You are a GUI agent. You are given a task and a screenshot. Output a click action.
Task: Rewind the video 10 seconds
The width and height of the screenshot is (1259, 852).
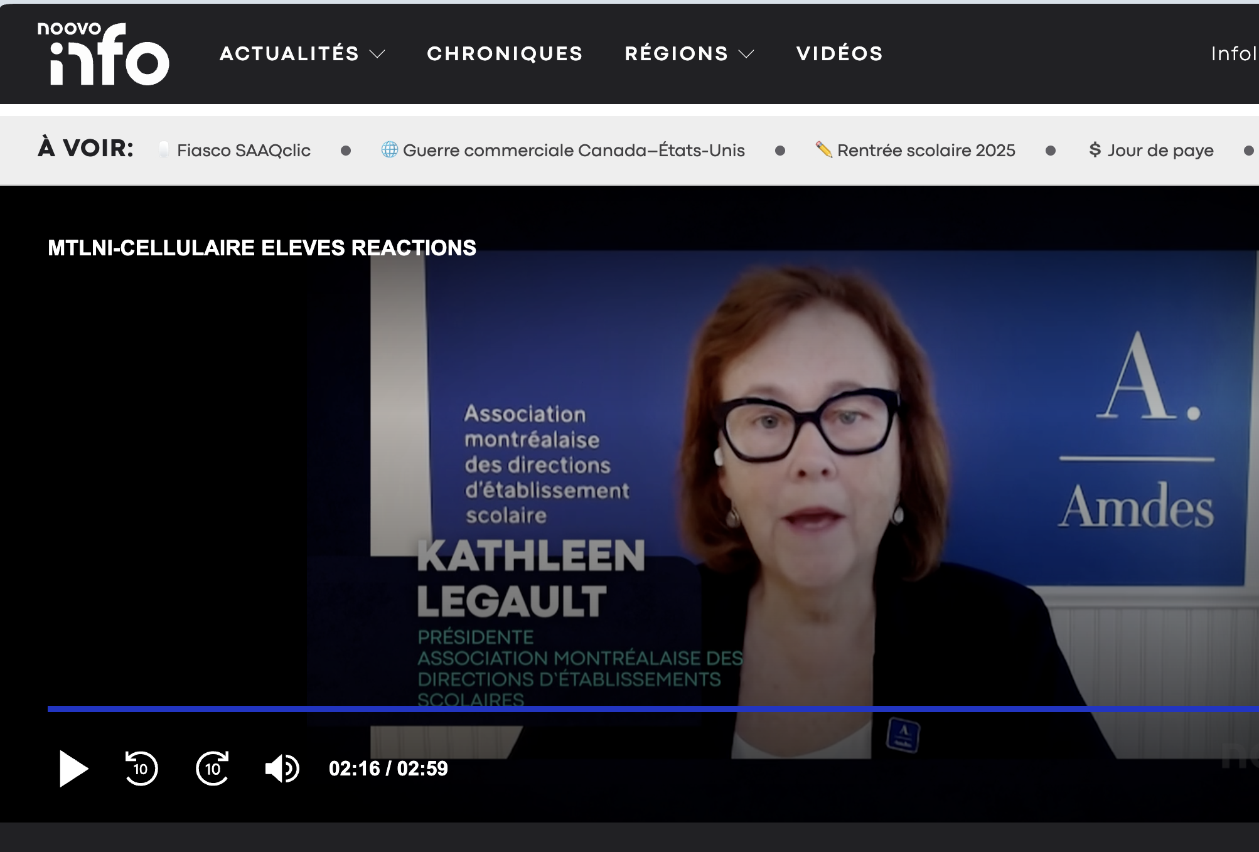coord(141,769)
